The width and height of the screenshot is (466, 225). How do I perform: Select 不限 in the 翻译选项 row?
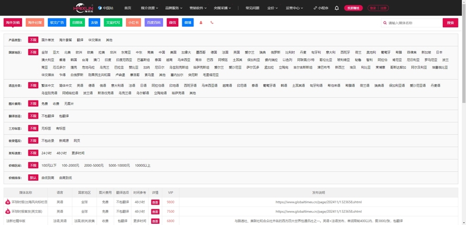(x=33, y=116)
